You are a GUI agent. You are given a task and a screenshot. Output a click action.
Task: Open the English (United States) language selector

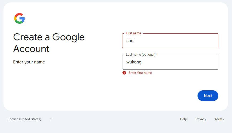pyautogui.click(x=25, y=119)
